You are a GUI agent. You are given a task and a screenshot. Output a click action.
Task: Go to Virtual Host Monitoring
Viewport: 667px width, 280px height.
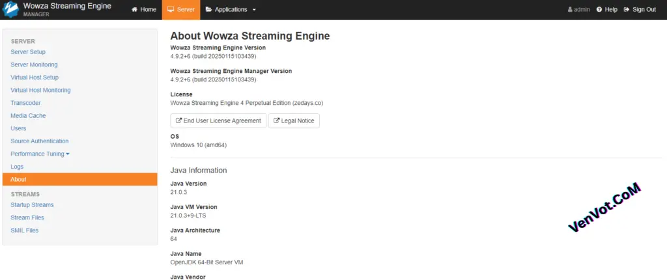(40, 91)
